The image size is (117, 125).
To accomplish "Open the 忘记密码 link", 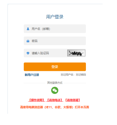I will [81, 75].
